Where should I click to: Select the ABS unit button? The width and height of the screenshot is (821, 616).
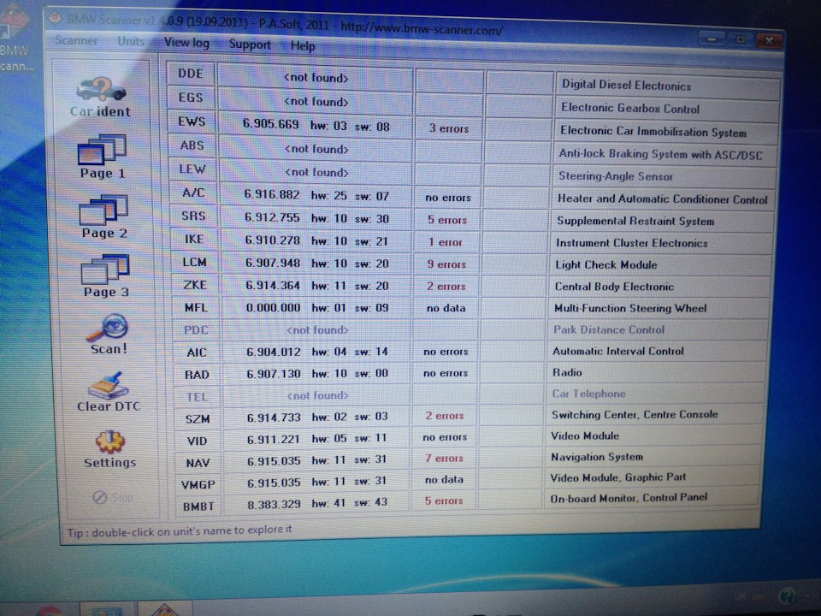[x=192, y=145]
